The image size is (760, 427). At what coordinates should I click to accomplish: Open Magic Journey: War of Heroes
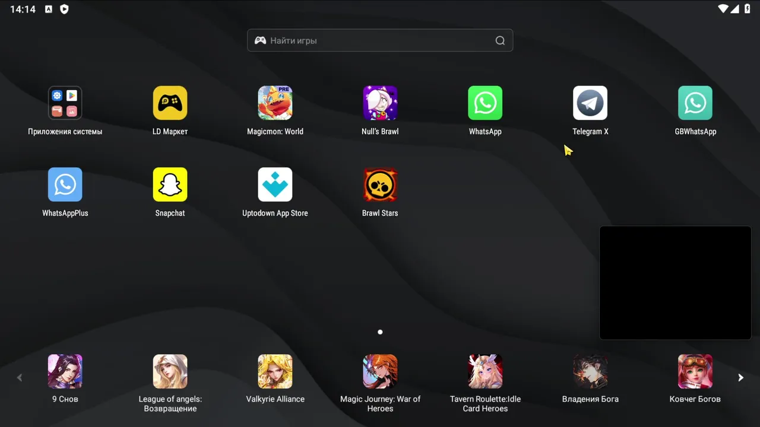(x=380, y=371)
